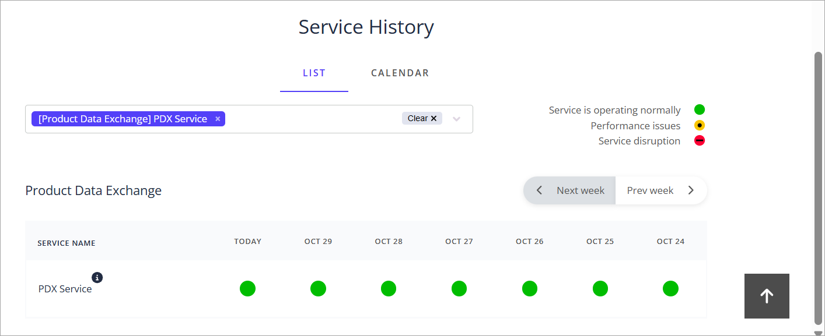Remove the PDX Service filter tag
Viewport: 825px width, 336px height.
pyautogui.click(x=218, y=119)
